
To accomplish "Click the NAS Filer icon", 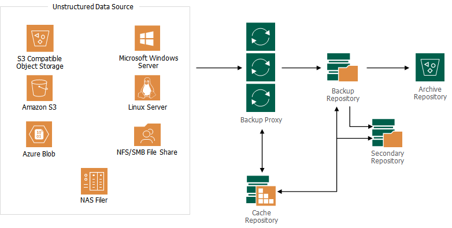I will point(94,181).
